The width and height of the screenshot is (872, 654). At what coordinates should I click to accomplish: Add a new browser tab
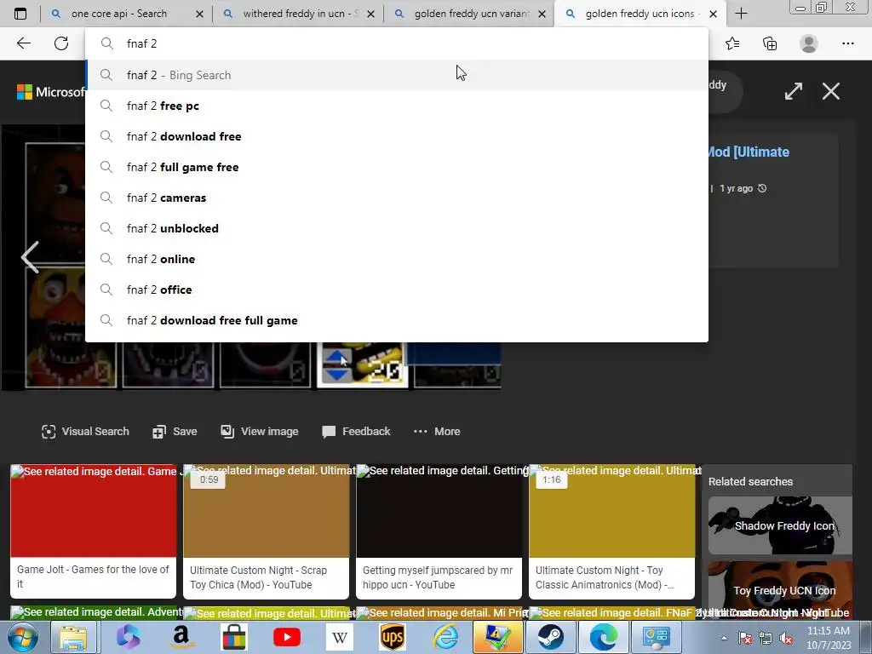(x=741, y=14)
